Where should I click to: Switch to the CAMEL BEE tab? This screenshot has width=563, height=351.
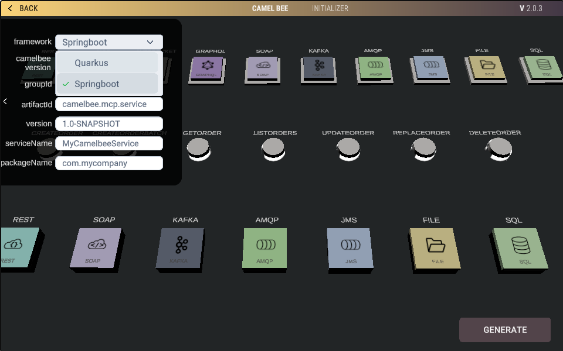[269, 8]
